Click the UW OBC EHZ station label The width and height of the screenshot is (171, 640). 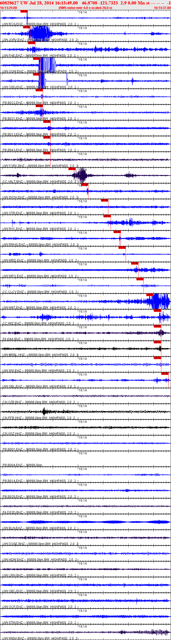click(x=39, y=591)
